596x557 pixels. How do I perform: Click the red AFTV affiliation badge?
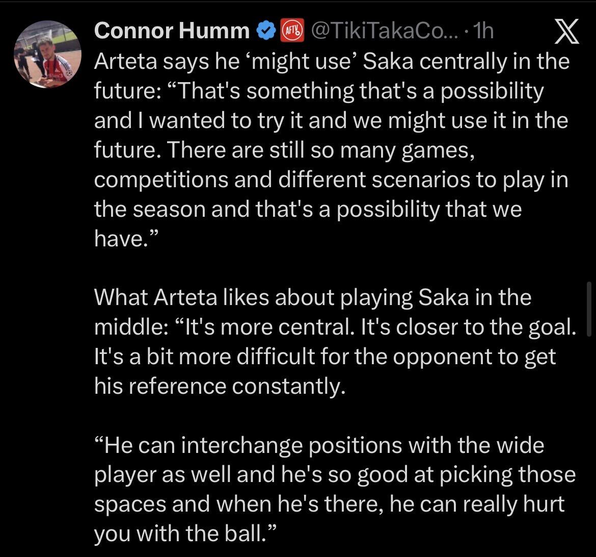[x=292, y=32]
